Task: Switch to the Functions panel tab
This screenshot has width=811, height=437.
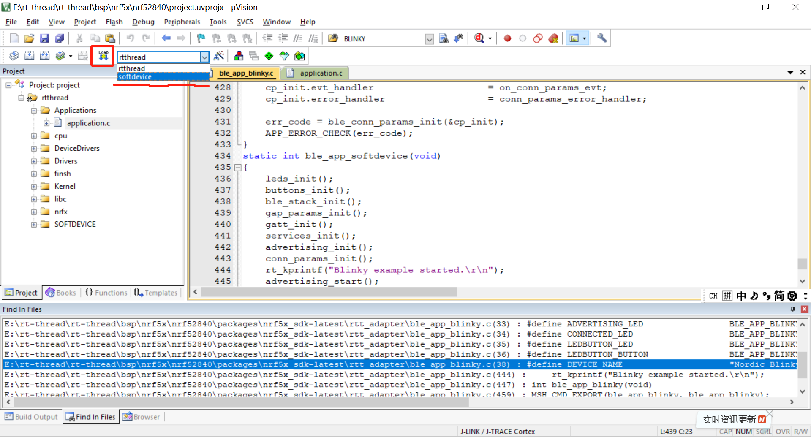Action: (106, 293)
